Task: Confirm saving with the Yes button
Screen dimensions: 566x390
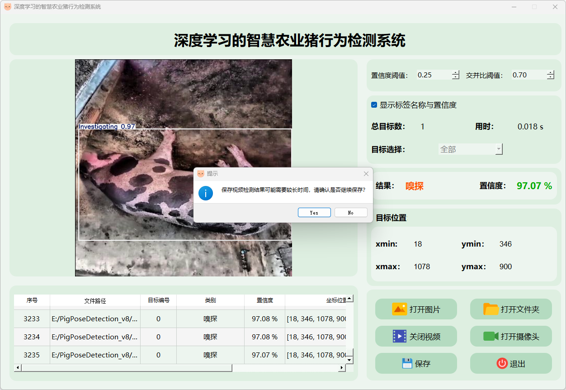Action: 314,213
